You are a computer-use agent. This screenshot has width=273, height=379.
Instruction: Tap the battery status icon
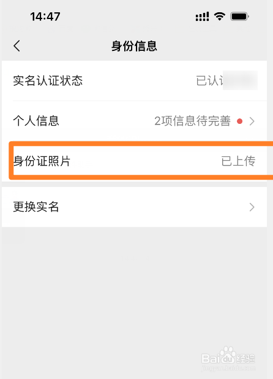pos(239,17)
